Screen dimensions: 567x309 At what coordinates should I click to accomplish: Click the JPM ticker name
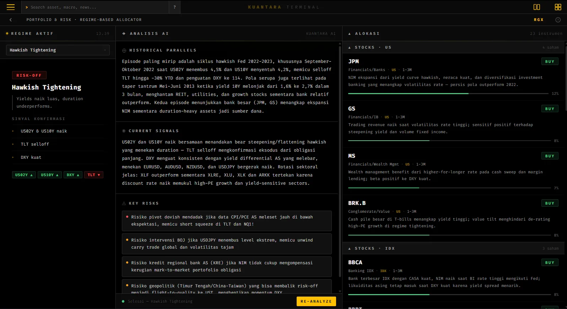(353, 61)
